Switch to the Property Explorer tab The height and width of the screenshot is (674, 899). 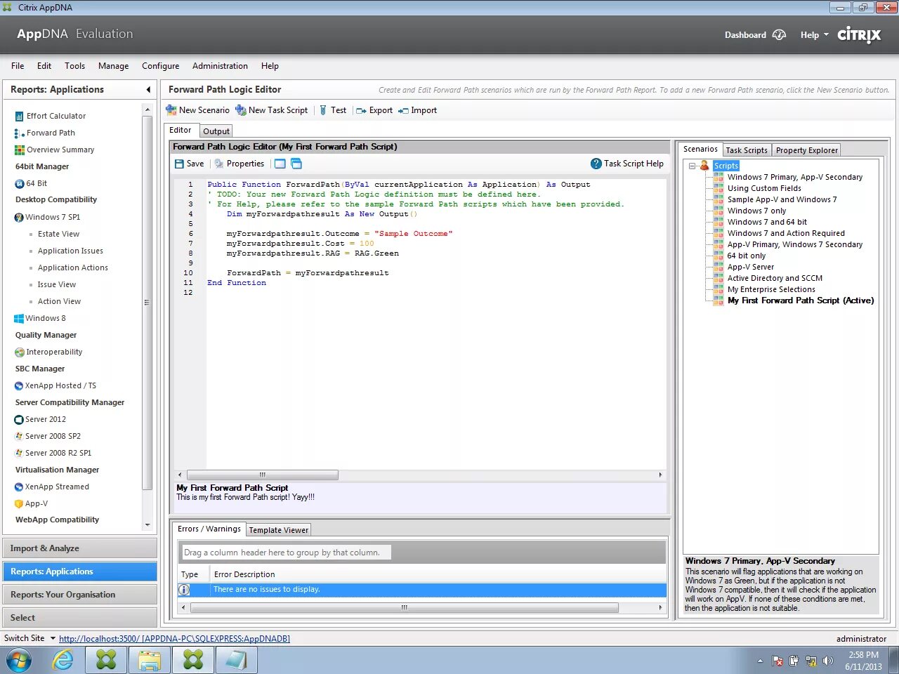point(806,150)
